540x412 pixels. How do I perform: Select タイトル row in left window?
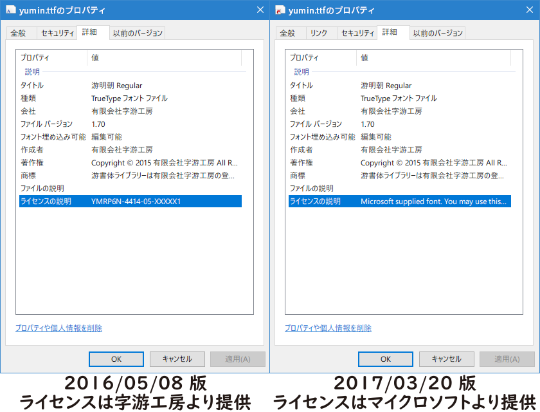pyautogui.click(x=130, y=86)
